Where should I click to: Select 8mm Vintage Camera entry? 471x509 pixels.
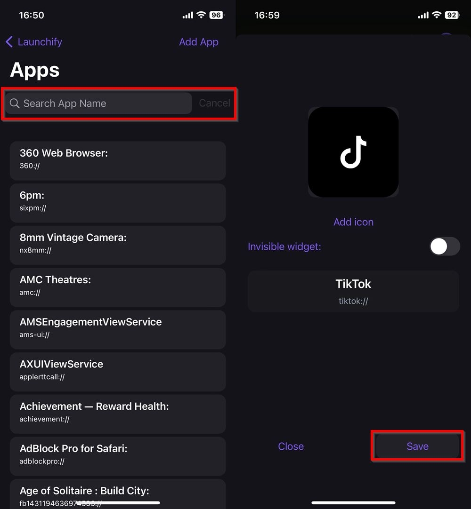pyautogui.click(x=118, y=244)
